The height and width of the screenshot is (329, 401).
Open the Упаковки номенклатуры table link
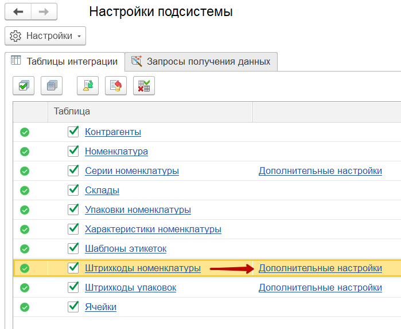[138, 209]
